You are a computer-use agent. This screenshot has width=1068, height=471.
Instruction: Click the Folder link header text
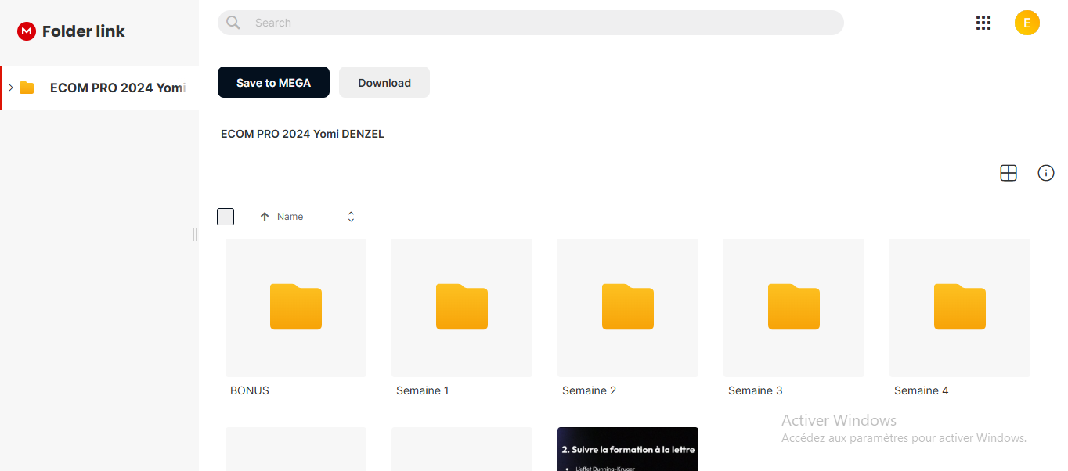(x=84, y=31)
